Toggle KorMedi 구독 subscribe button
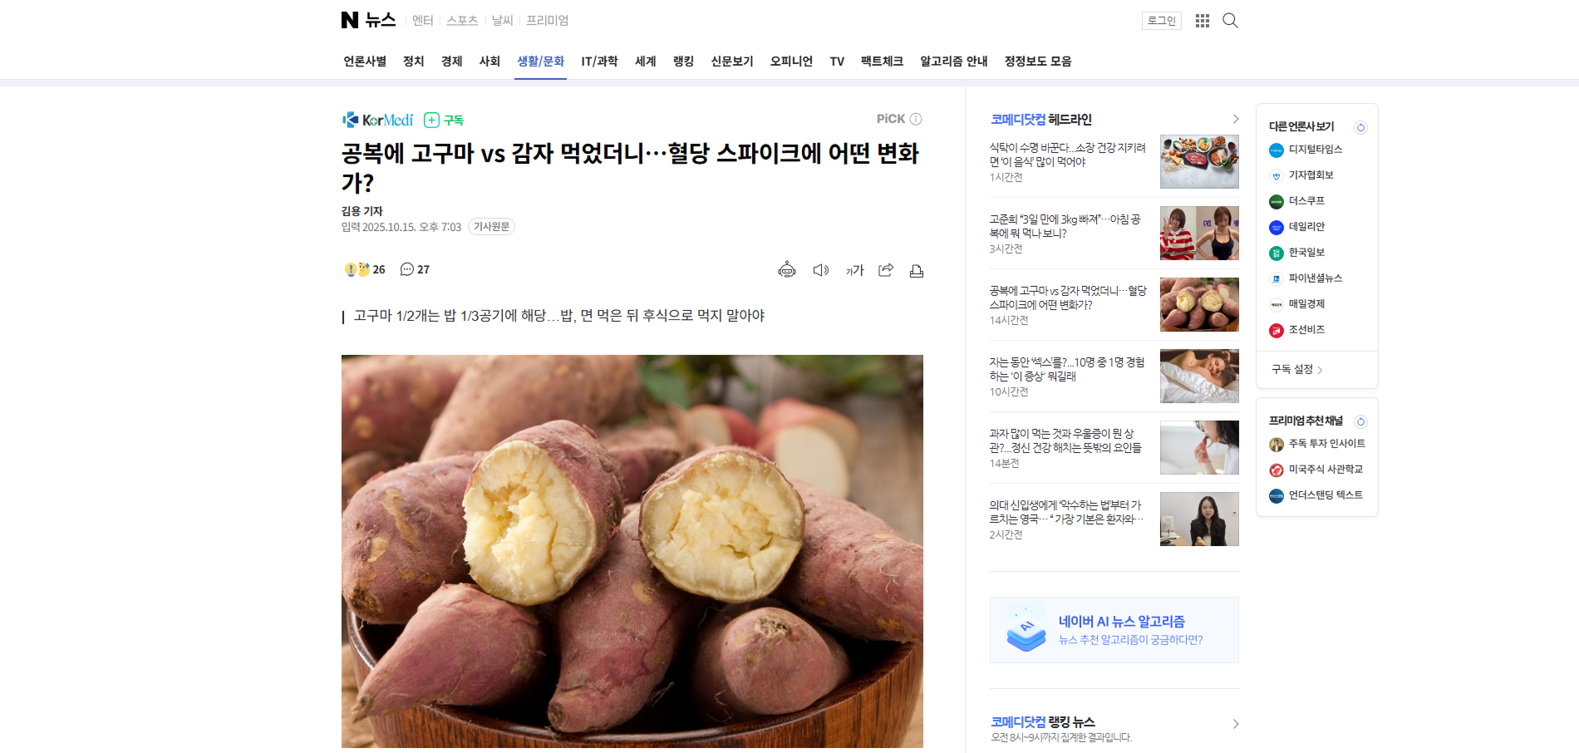This screenshot has height=753, width=1579. pos(444,121)
